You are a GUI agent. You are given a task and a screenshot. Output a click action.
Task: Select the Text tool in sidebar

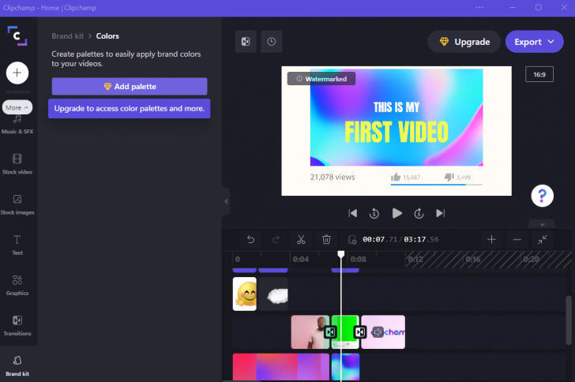point(17,245)
